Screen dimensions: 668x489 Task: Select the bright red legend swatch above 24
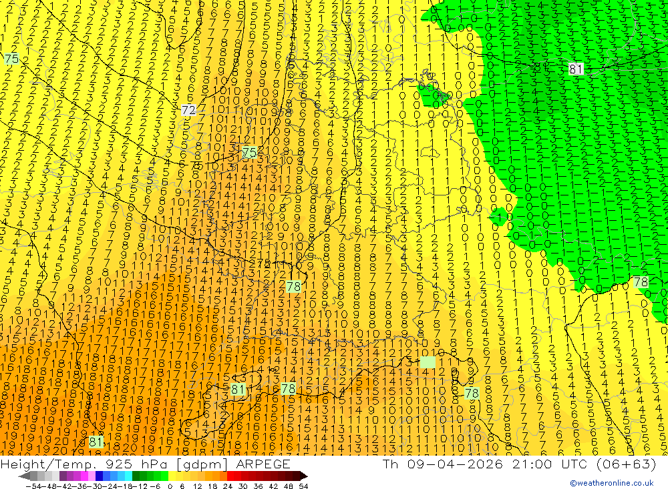pyautogui.click(x=230, y=476)
